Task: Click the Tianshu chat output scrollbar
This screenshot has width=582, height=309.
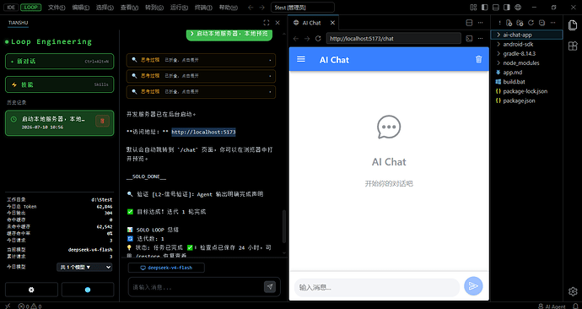Action: 284,226
